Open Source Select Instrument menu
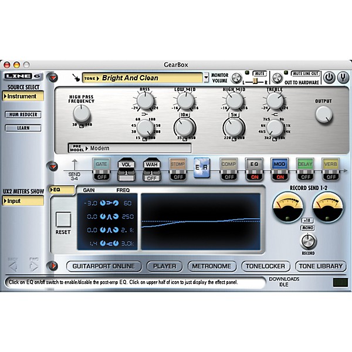Image resolution: width=352 pixels, height=352 pixels. pyautogui.click(x=23, y=96)
